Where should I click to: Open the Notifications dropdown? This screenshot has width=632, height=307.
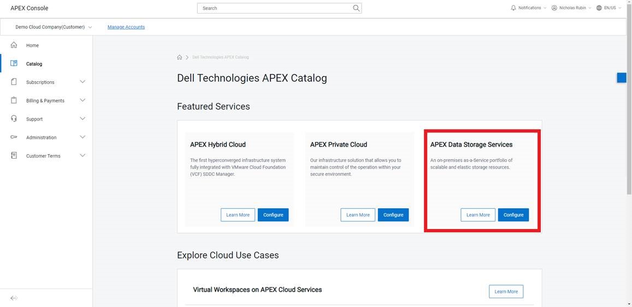(x=528, y=8)
